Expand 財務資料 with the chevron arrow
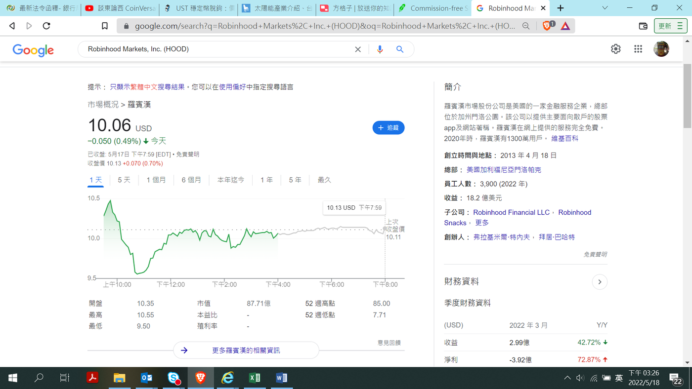 coord(600,282)
